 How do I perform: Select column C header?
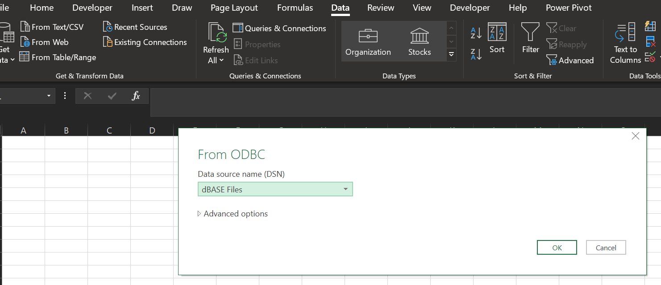109,130
